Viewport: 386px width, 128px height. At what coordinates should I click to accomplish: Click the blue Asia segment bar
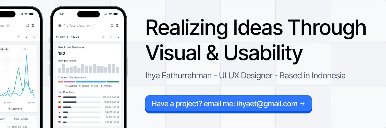point(91,82)
